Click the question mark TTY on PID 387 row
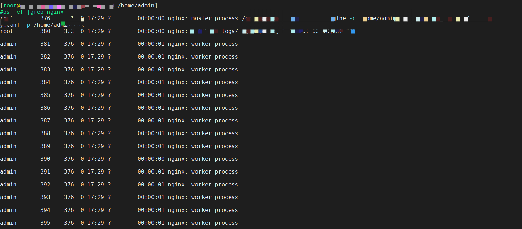 (x=109, y=121)
